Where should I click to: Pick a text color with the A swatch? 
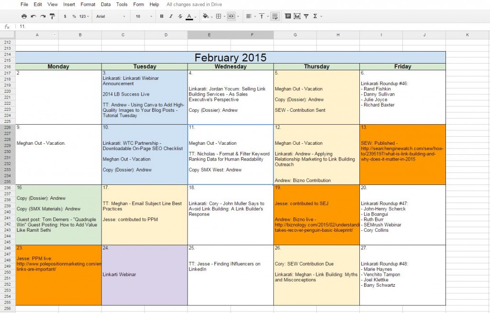tap(190, 16)
